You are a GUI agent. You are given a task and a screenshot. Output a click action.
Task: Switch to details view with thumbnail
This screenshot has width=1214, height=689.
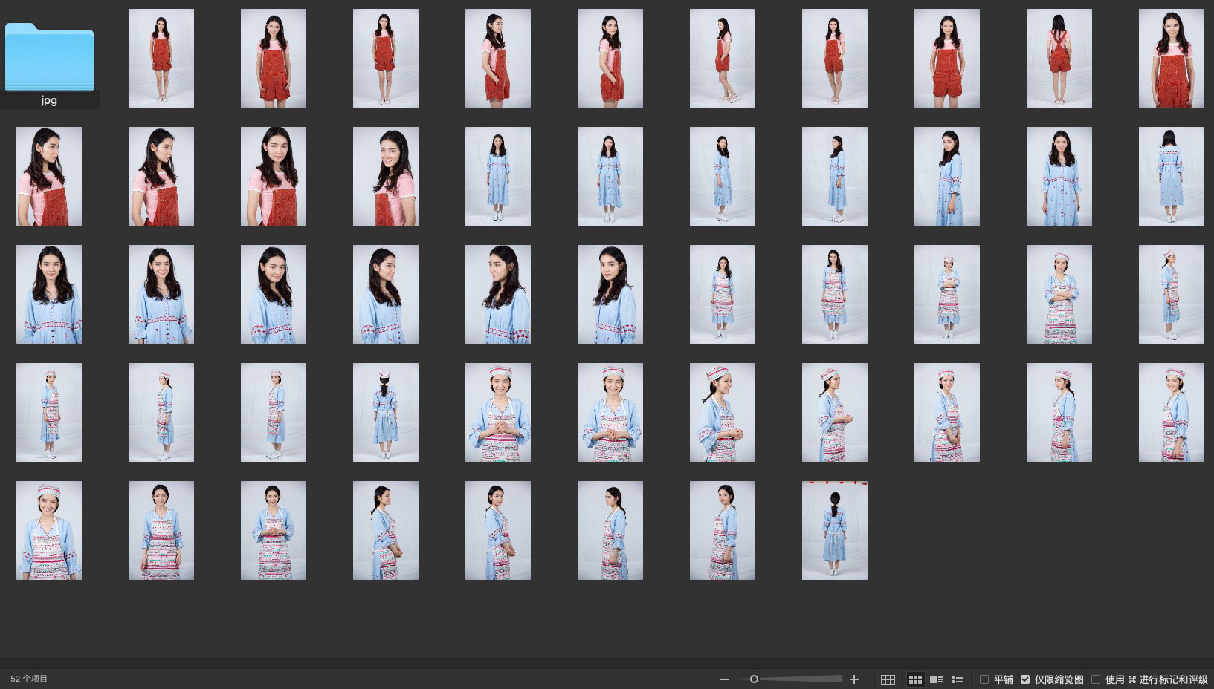click(936, 679)
